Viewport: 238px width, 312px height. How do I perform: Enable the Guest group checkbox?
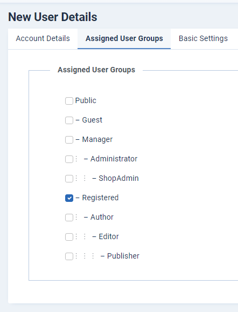point(69,120)
